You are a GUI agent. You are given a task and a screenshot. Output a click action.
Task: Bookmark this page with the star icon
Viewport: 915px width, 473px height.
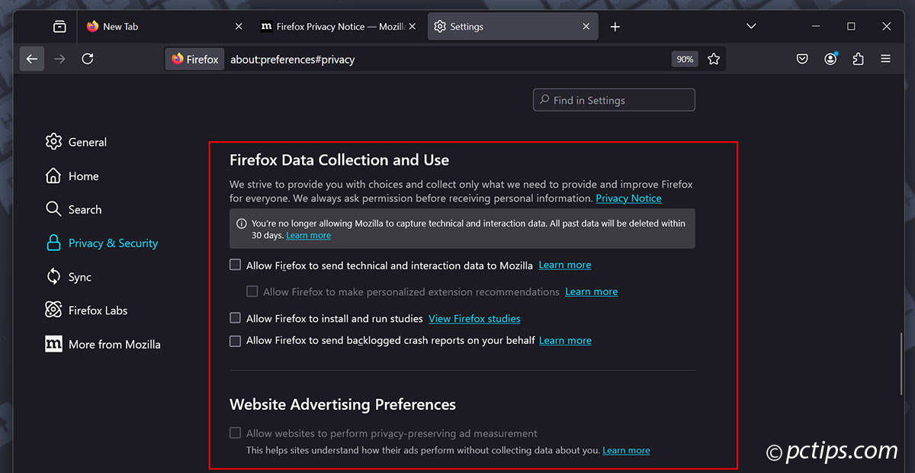[714, 59]
